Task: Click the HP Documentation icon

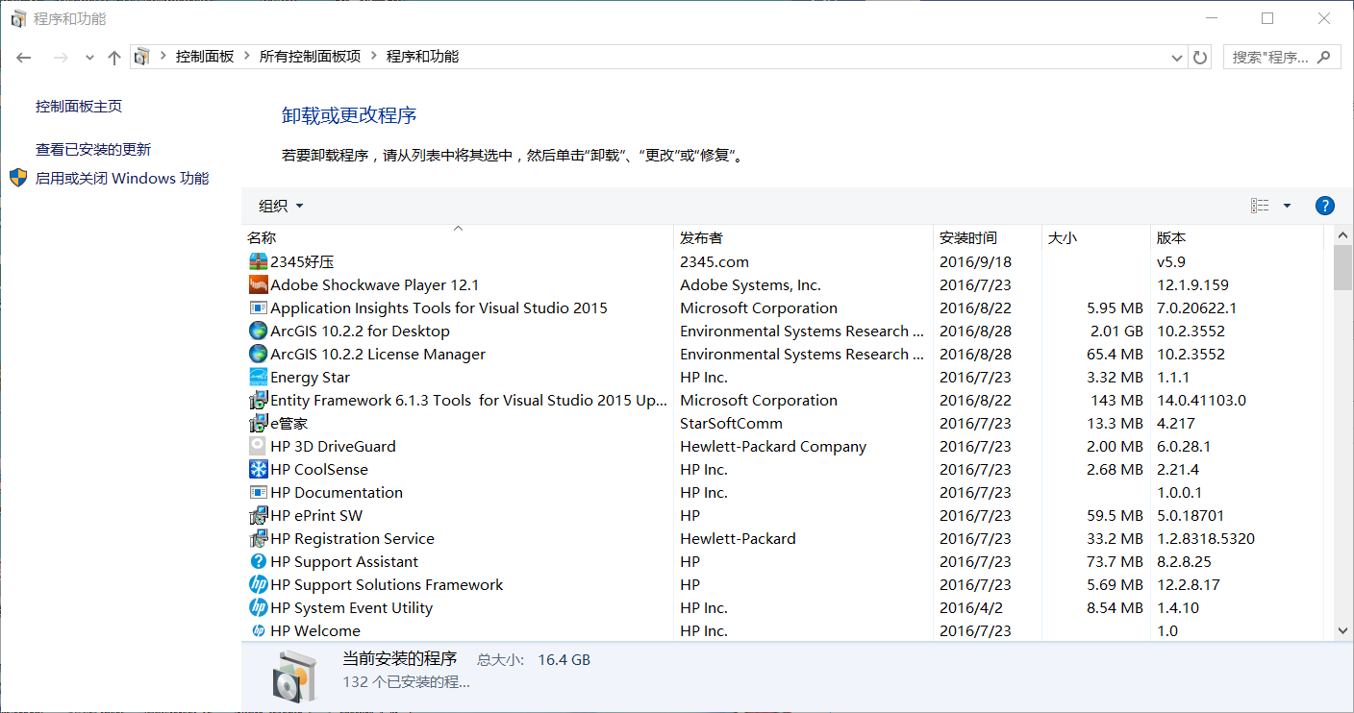Action: 258,492
